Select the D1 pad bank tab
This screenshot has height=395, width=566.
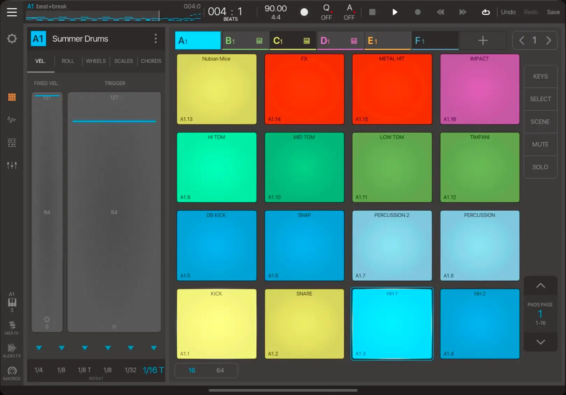point(340,41)
